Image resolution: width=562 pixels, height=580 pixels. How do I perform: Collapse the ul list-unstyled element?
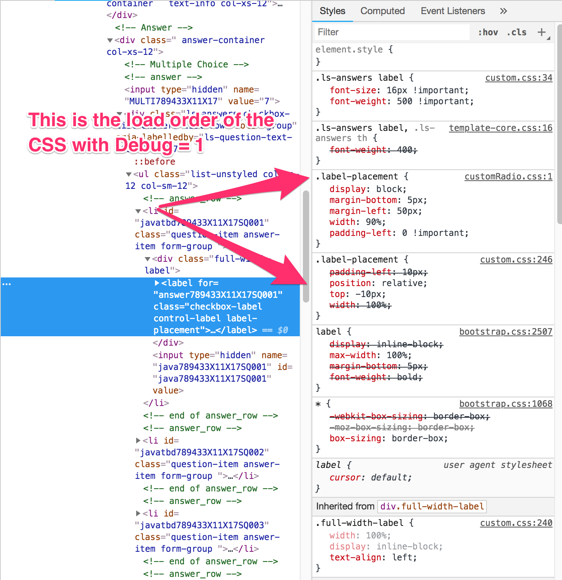point(129,174)
